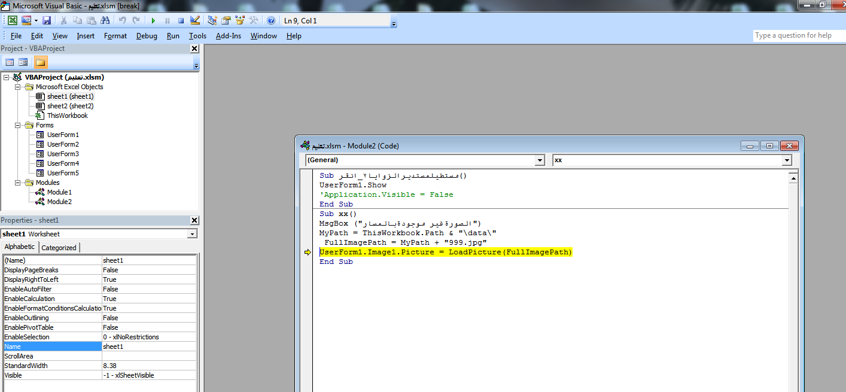Open the Window menu
Viewport: 846px width, 392px height.
(x=264, y=36)
